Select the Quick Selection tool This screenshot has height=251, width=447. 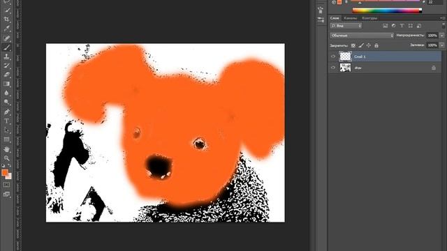(x=7, y=10)
